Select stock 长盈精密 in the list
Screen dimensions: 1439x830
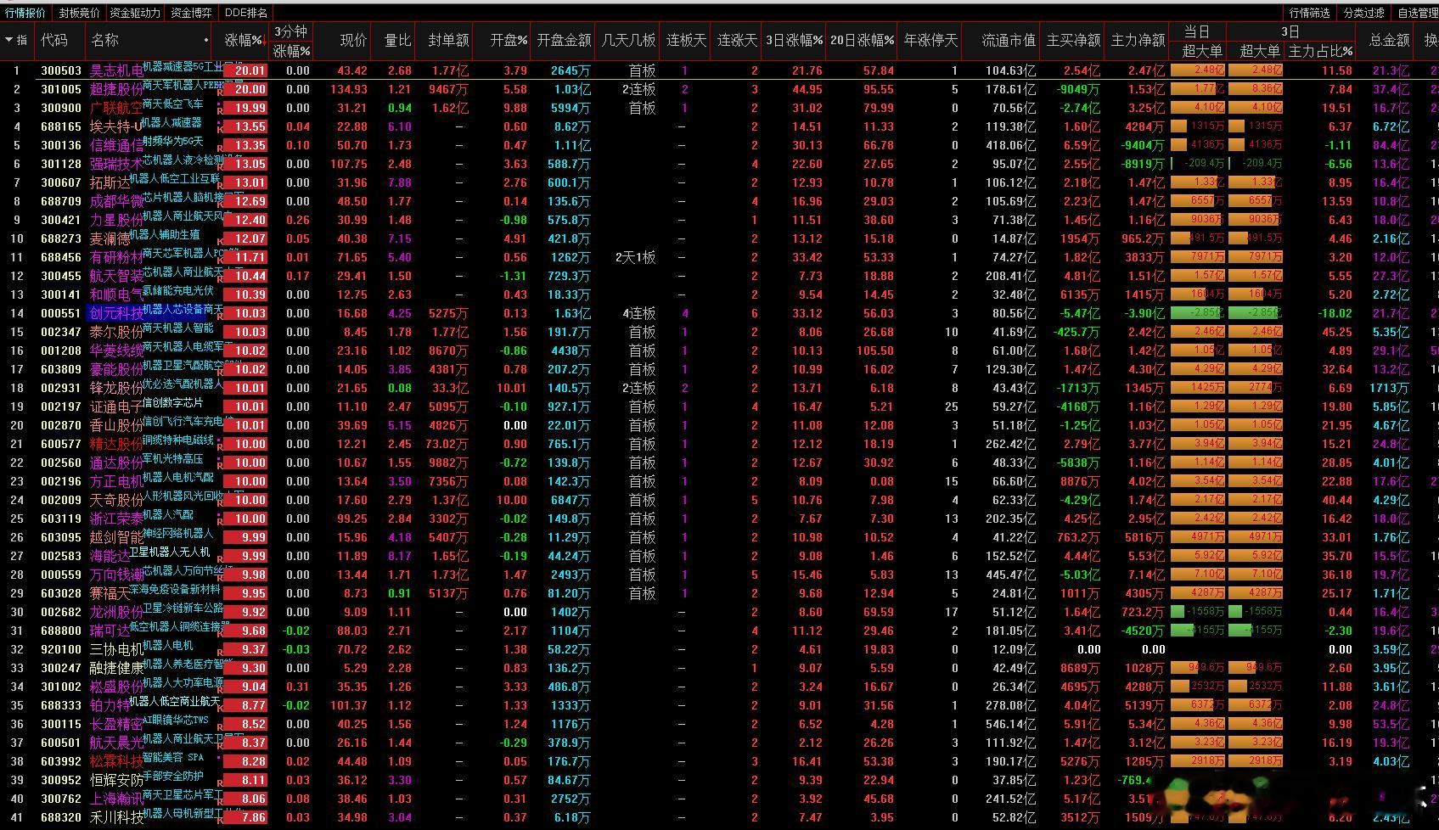pyautogui.click(x=116, y=724)
